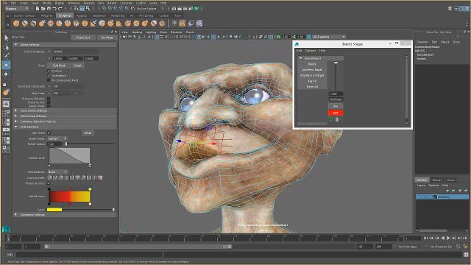471x265 pixels.
Task: Enable the Pin Component Pivot checkbox
Action: pyautogui.click(x=49, y=80)
